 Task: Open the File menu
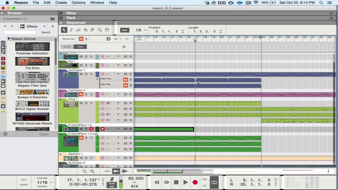click(x=36, y=3)
